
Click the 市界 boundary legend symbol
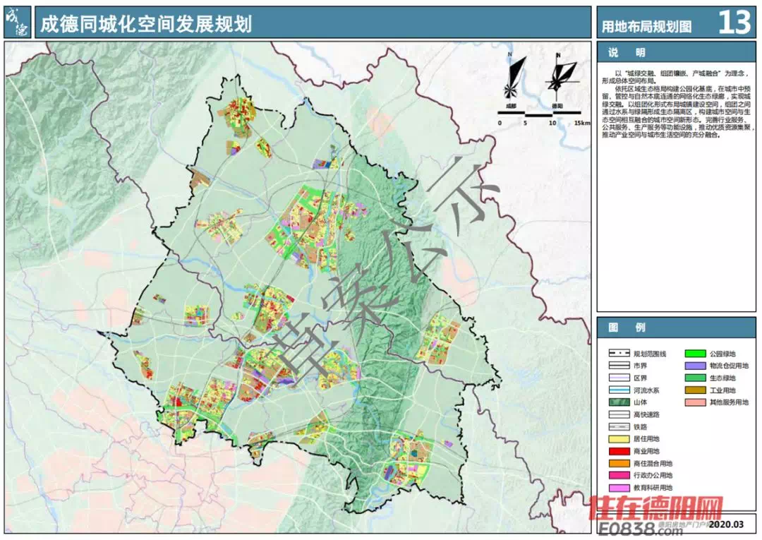coord(619,366)
